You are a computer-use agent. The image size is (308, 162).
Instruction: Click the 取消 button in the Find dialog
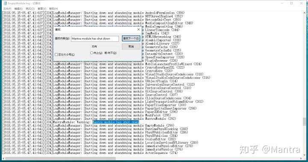tap(131, 46)
